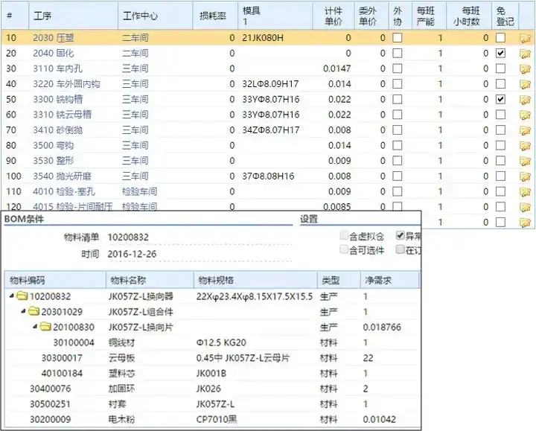Open the folder icon for row 50 铣钩槽
This screenshot has width=536, height=431.
[525, 100]
